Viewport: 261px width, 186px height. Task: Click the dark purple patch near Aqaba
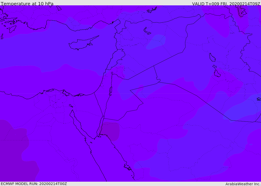coord(112,131)
